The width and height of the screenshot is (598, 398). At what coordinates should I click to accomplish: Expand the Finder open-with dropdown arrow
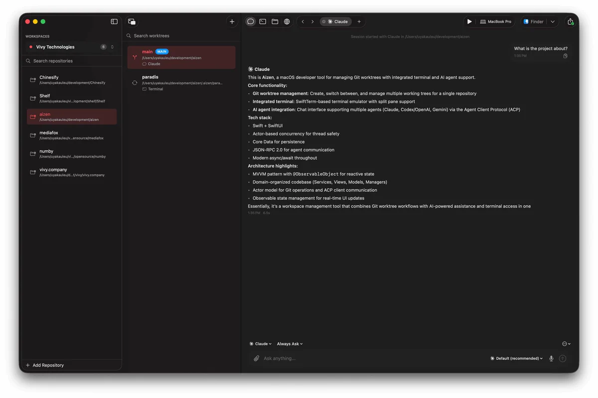point(553,21)
